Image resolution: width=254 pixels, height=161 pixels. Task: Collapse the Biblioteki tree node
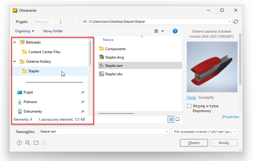tap(15, 42)
